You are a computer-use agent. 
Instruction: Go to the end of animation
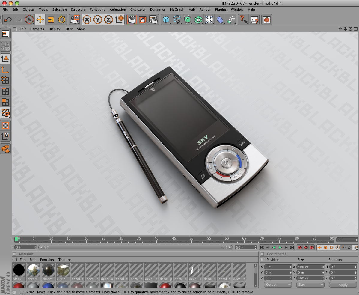pos(292,247)
